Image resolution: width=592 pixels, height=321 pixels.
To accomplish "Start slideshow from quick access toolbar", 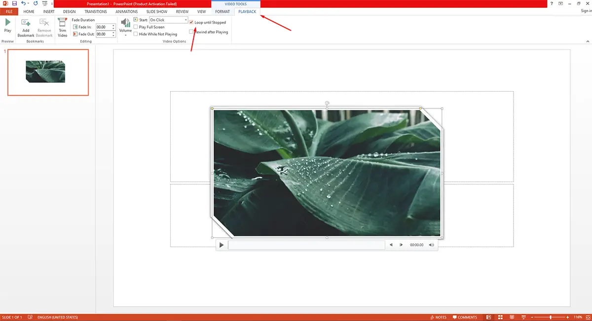I will click(x=45, y=3).
